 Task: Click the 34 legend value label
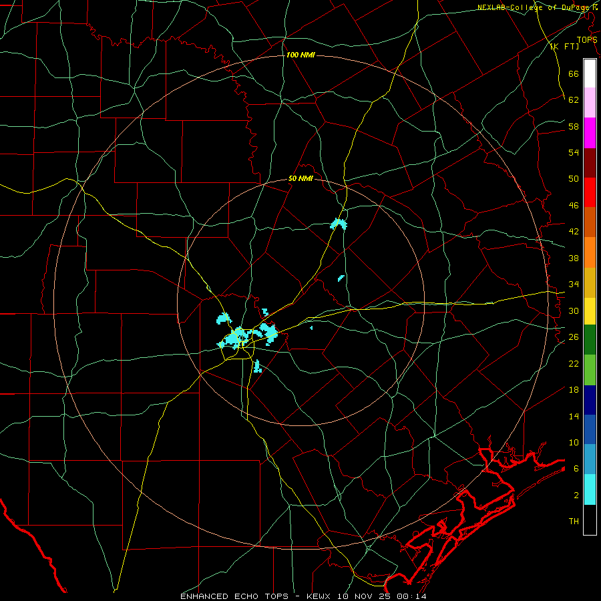coord(574,284)
